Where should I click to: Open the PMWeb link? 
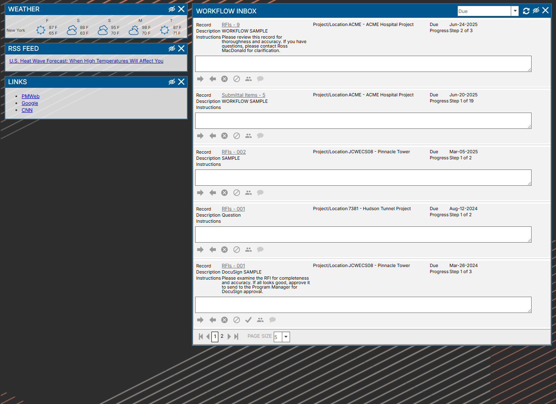31,96
